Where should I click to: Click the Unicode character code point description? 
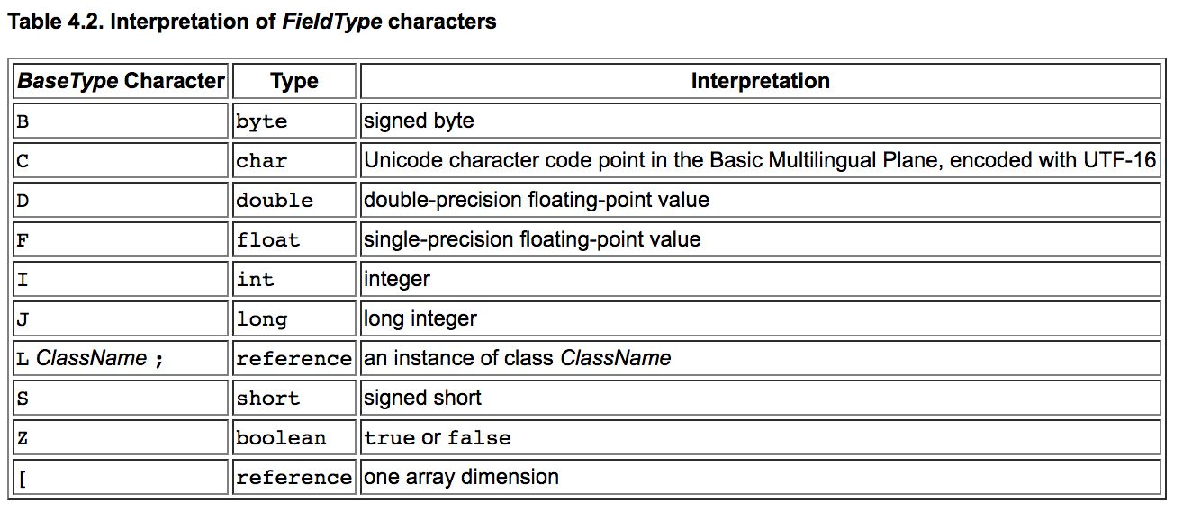click(x=761, y=160)
